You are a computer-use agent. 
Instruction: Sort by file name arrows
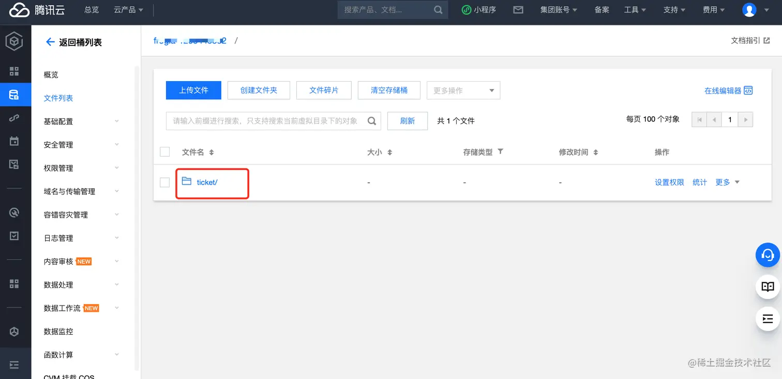(211, 153)
